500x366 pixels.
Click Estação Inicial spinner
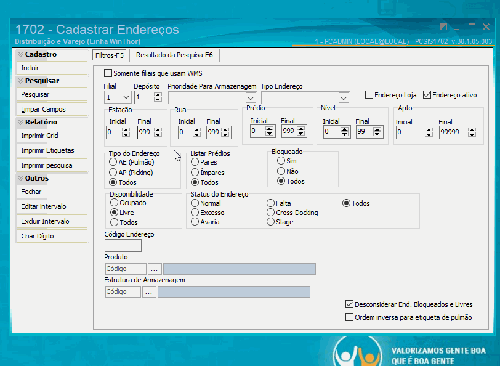coord(126,132)
